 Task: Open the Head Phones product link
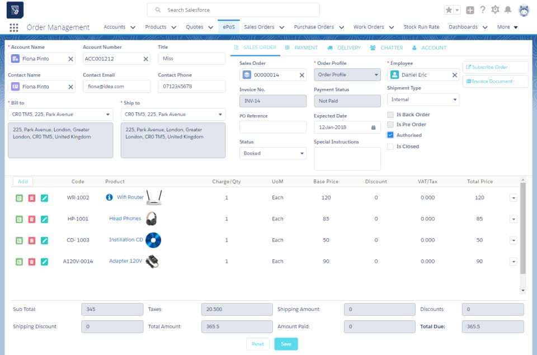[125, 219]
